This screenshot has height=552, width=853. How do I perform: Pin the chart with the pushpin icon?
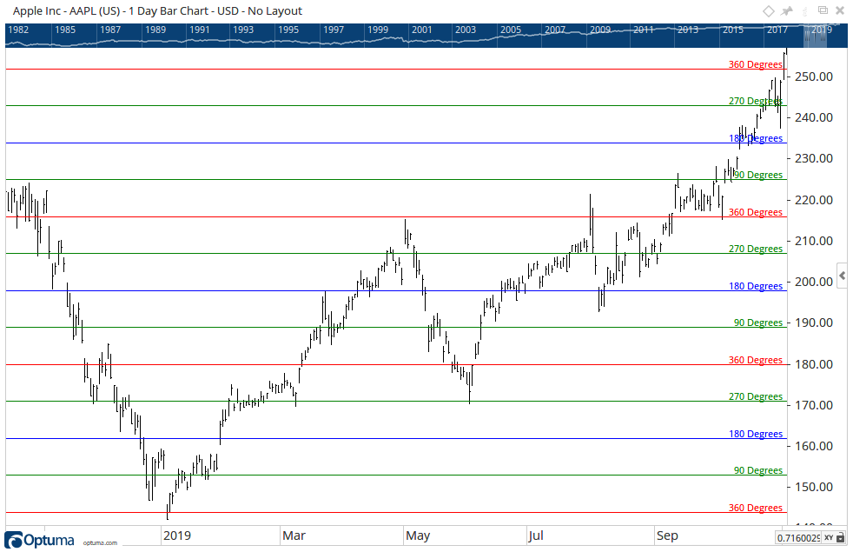pyautogui.click(x=787, y=11)
